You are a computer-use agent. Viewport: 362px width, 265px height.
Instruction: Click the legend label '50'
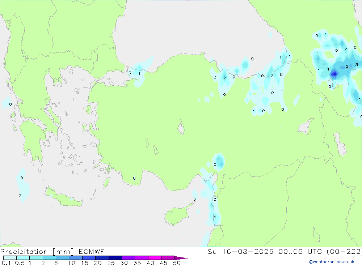177,263
